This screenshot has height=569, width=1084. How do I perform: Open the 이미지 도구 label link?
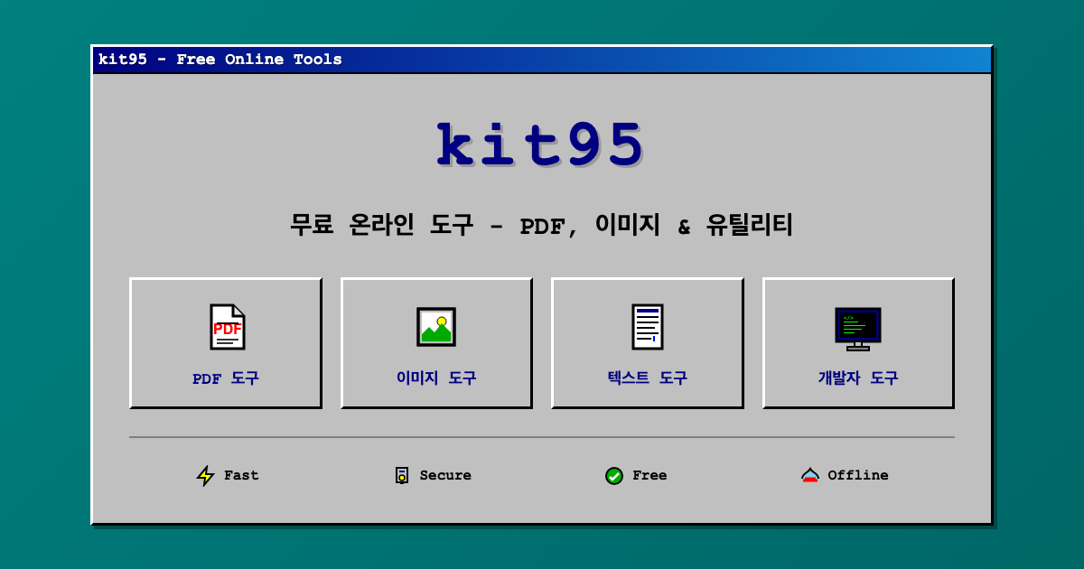(436, 378)
